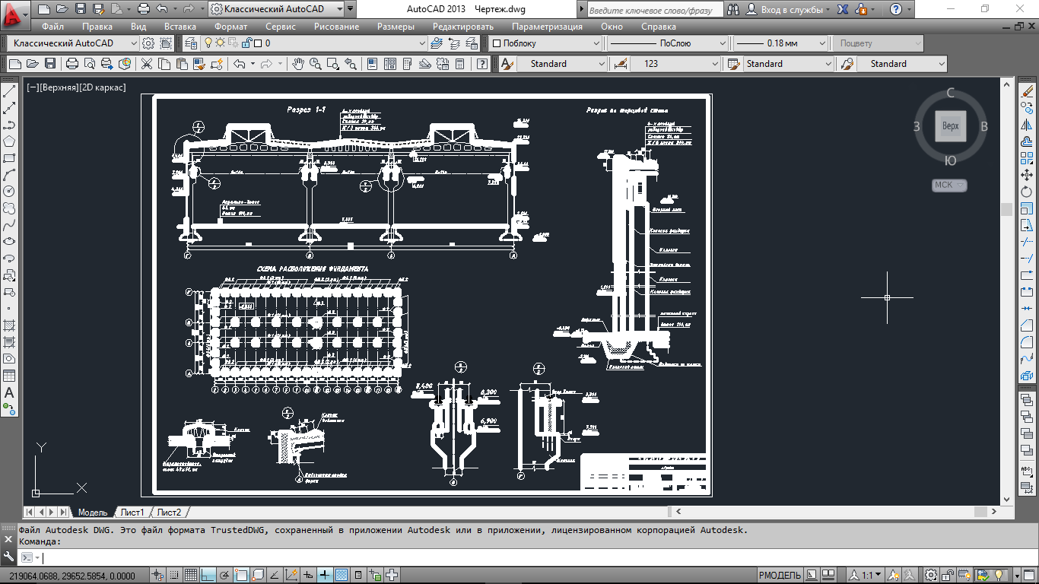
Task: Open the Правка menu
Action: [x=97, y=26]
